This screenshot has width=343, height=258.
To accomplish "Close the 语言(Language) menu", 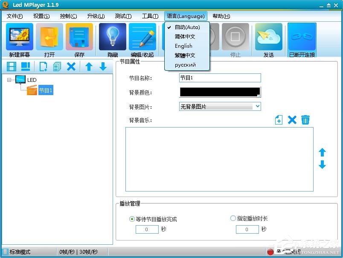I will [186, 16].
